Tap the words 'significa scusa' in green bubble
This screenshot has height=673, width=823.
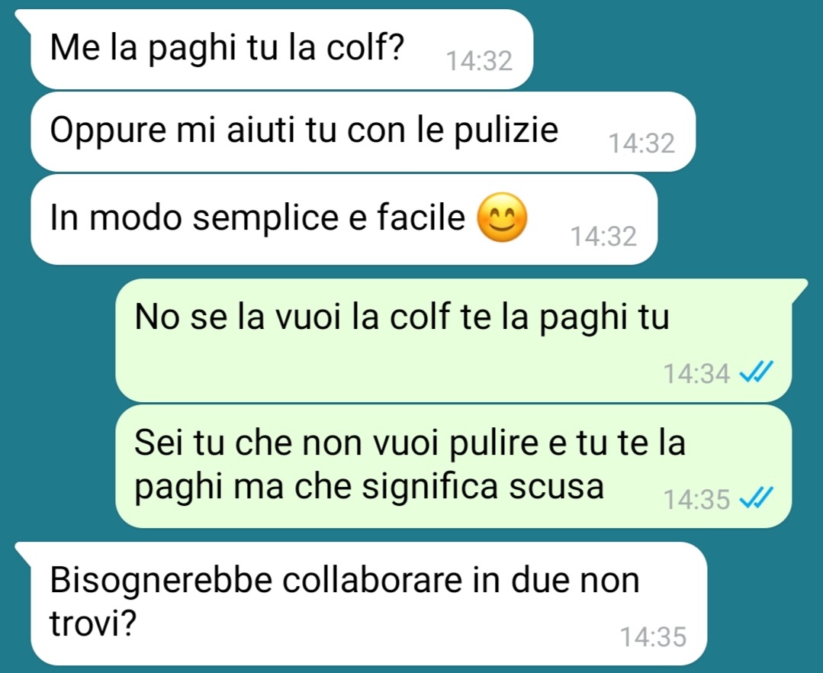click(x=483, y=486)
